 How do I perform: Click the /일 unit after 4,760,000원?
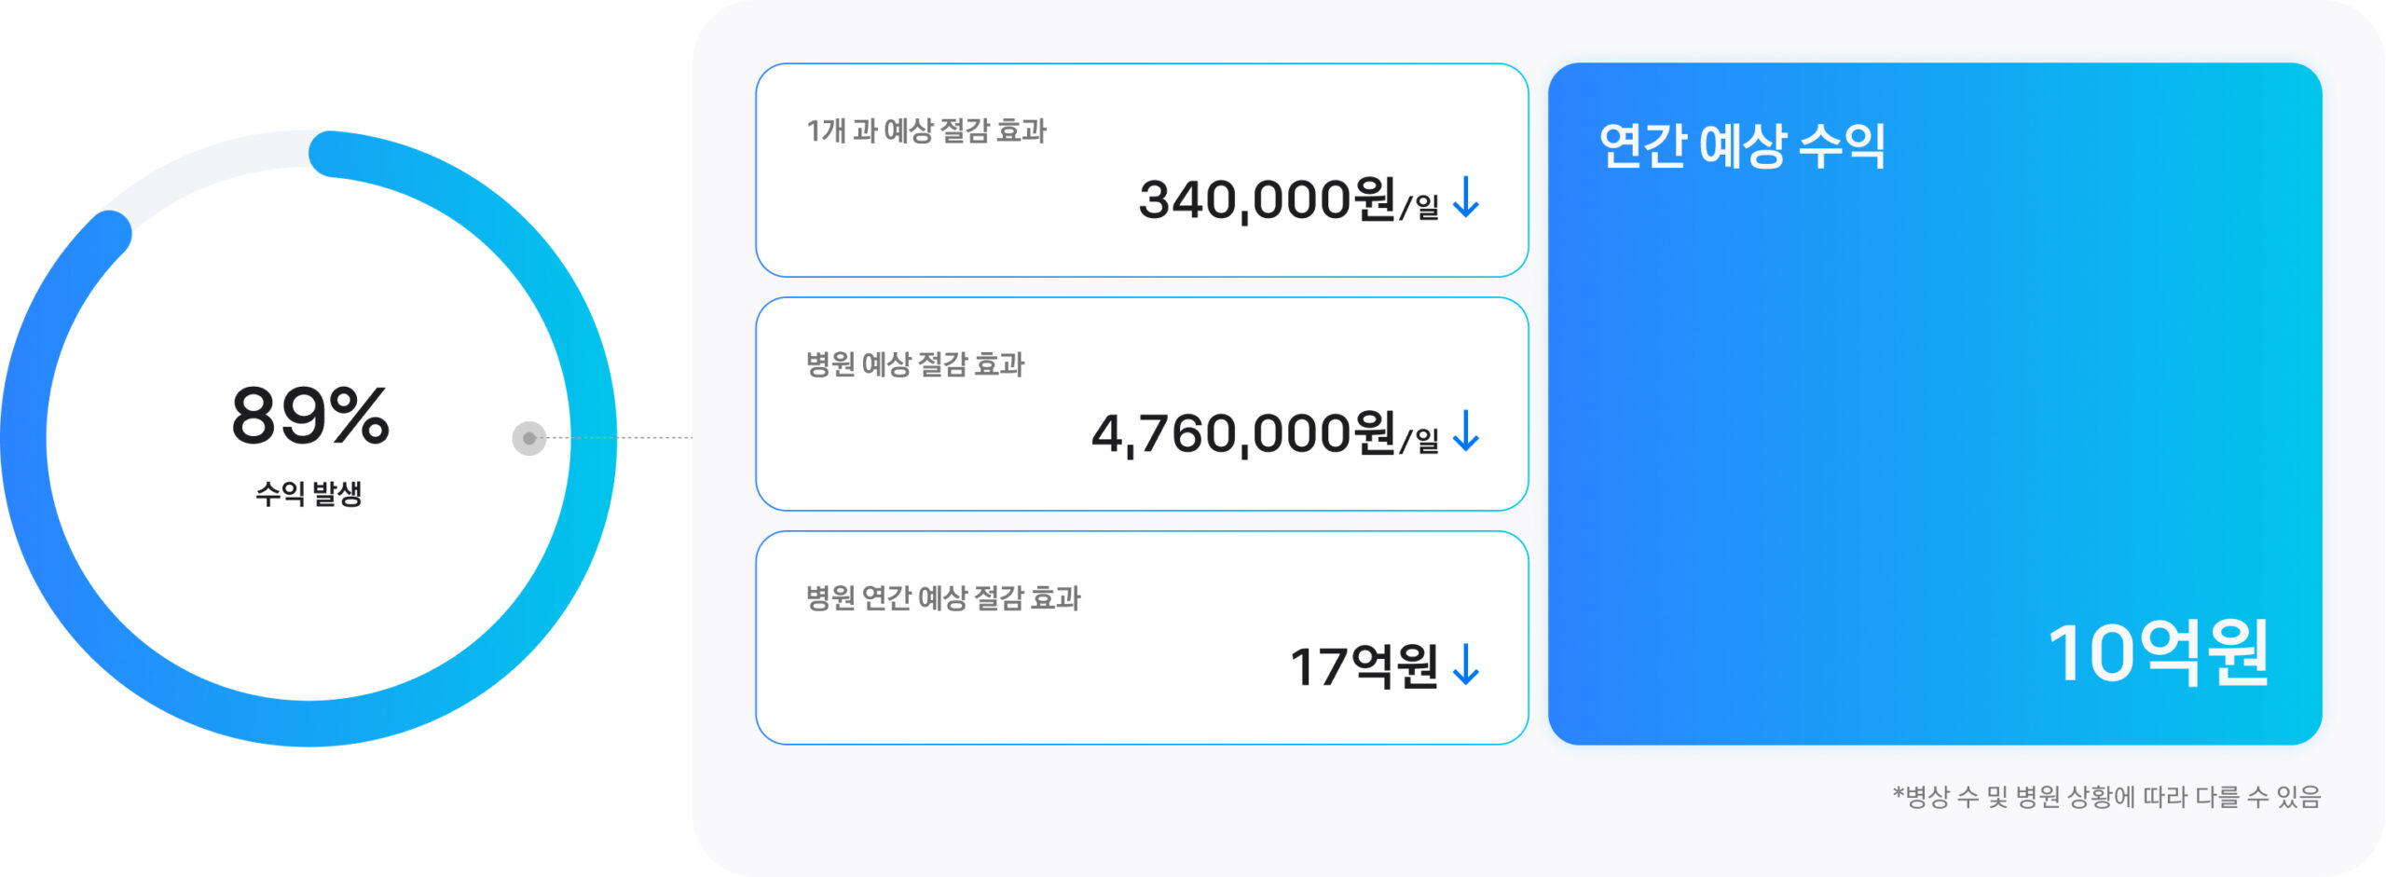[1420, 441]
